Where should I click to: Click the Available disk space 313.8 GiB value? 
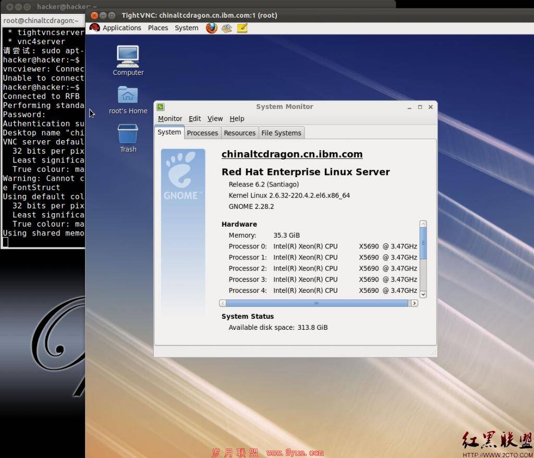click(x=312, y=328)
